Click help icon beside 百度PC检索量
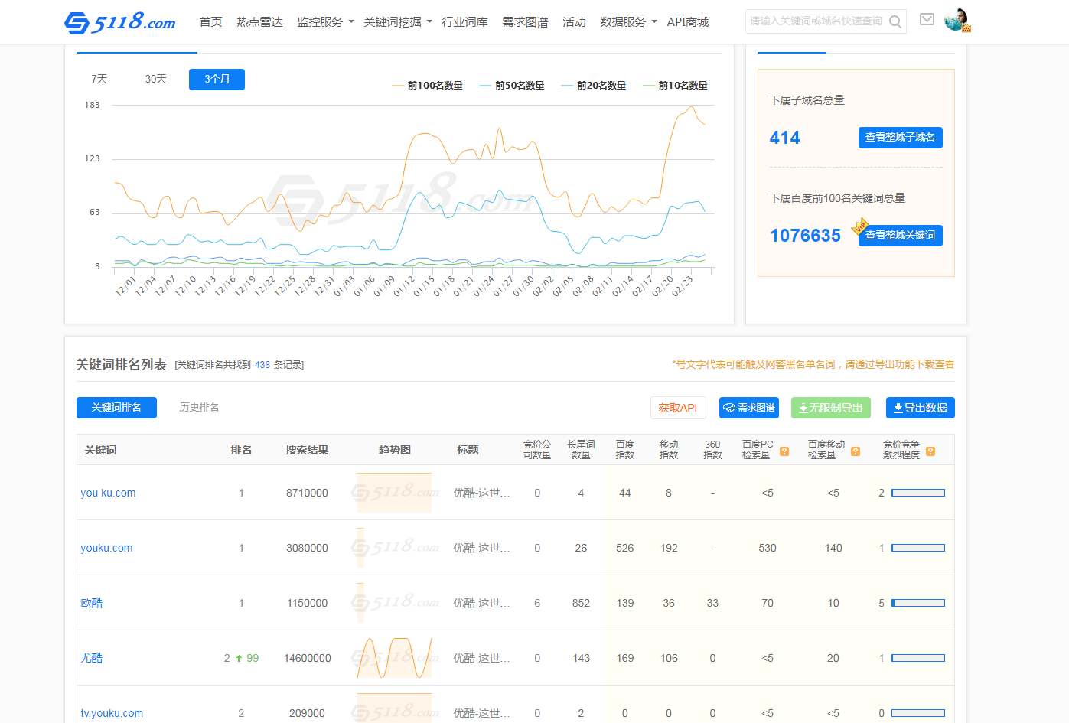This screenshot has height=723, width=1069. coord(784,451)
